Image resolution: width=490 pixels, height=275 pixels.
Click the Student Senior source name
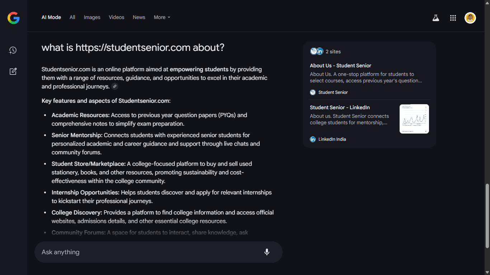coord(333,92)
